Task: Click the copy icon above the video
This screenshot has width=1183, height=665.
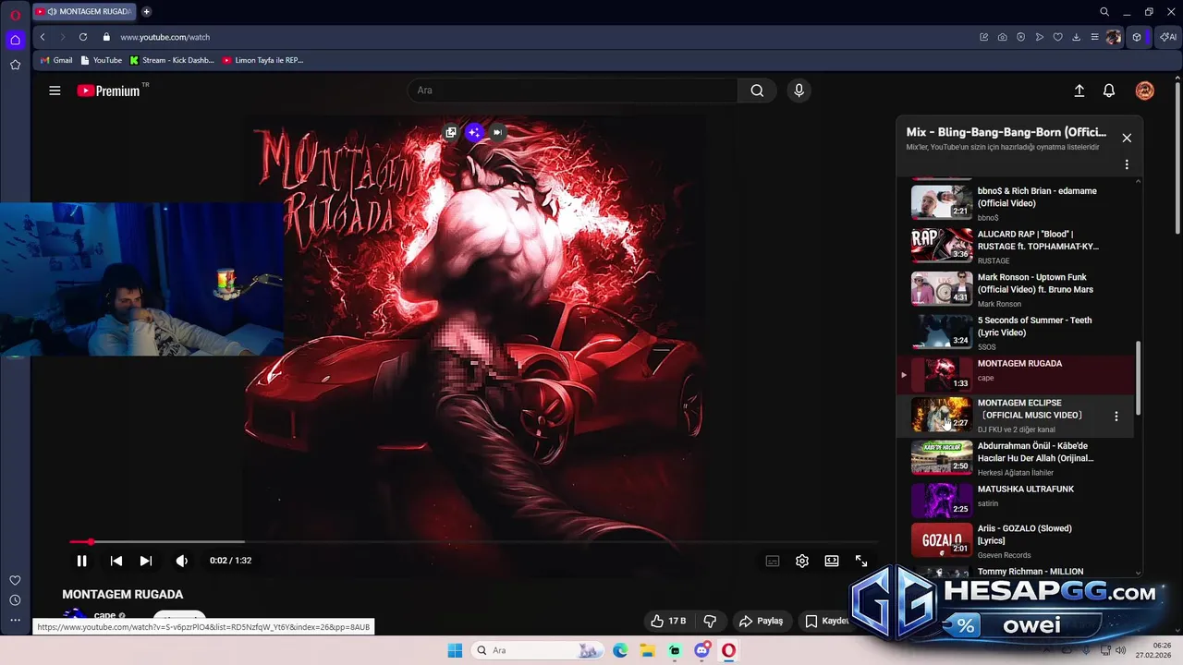Action: point(451,132)
